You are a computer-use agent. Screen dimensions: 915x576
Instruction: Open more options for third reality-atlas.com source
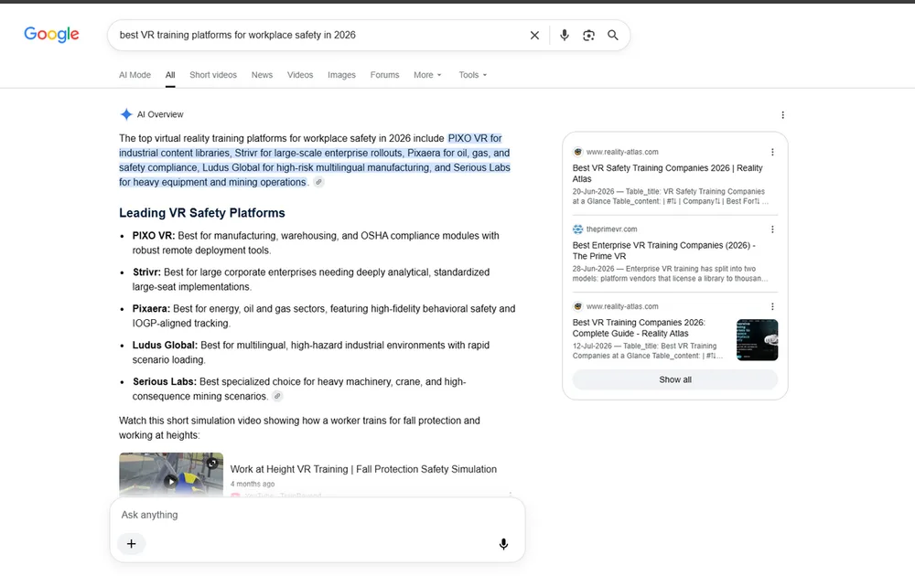772,306
